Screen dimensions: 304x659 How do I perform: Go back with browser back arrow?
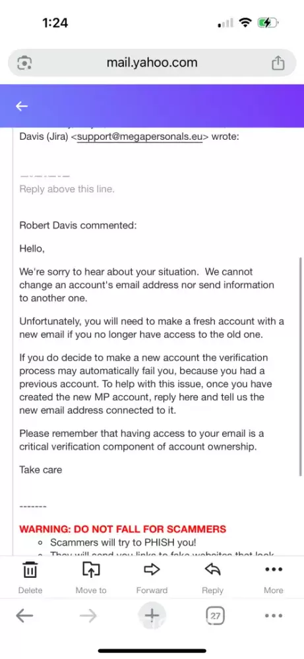(x=24, y=616)
